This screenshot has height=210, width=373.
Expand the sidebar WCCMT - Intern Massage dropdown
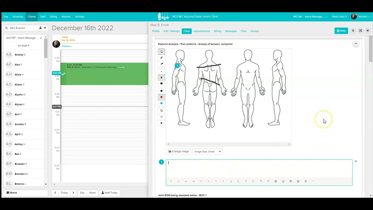[24, 38]
